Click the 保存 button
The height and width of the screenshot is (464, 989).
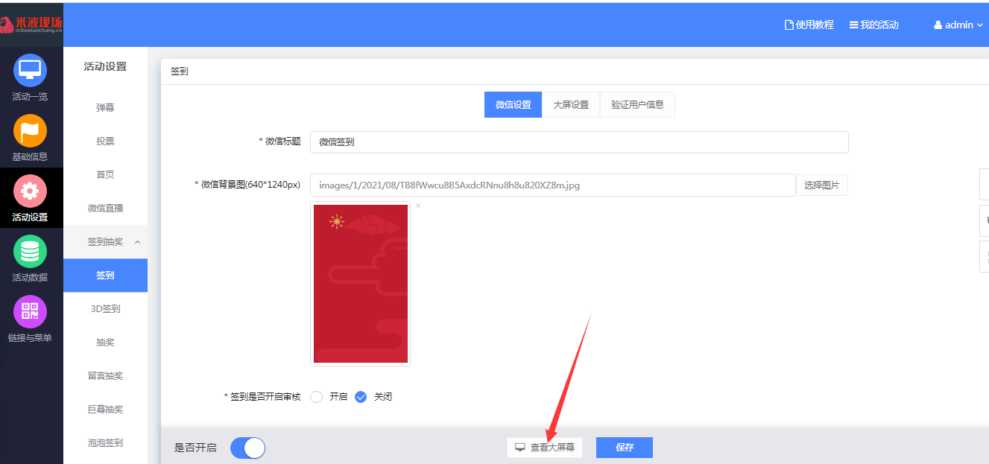625,448
